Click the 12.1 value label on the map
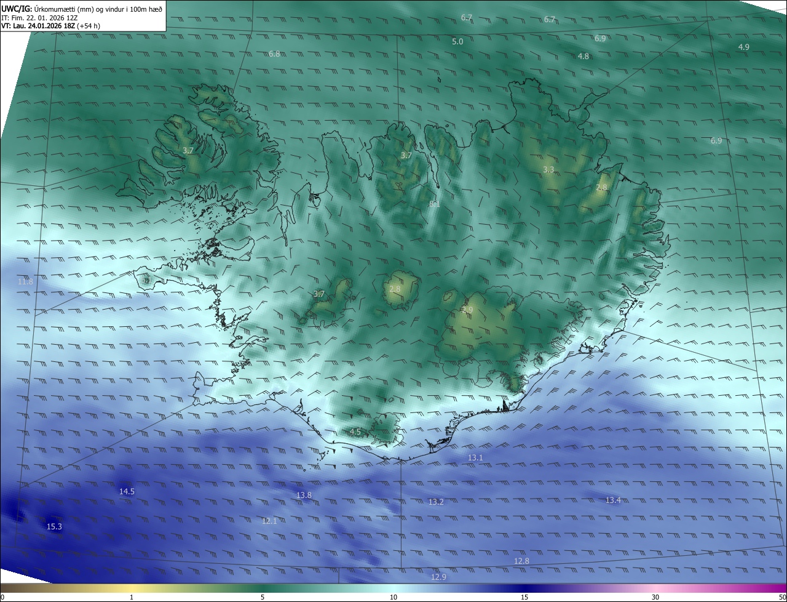Viewport: 787px width, 602px height. tap(269, 521)
